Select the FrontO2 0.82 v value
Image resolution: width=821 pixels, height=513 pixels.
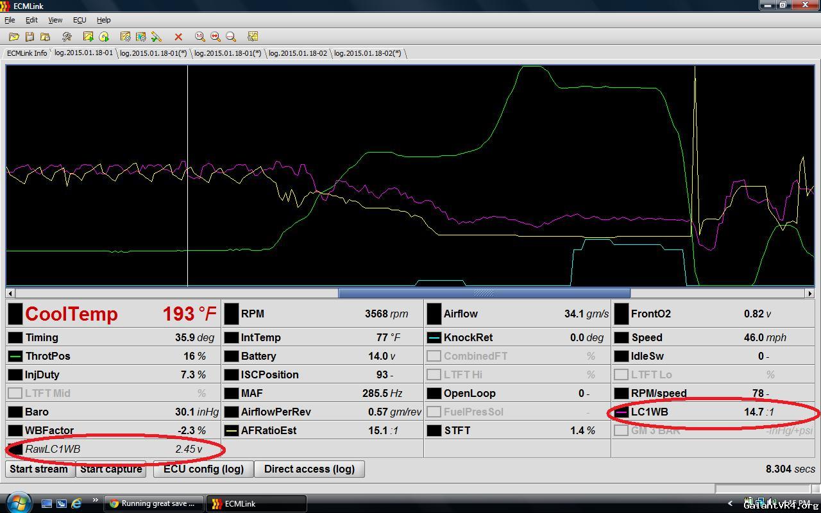pos(758,314)
